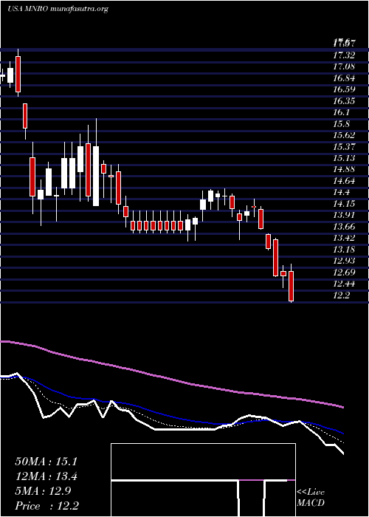Image resolution: width=369 pixels, height=517 pixels.
Task: Click the 14.88 price axis label
Action: (344, 170)
